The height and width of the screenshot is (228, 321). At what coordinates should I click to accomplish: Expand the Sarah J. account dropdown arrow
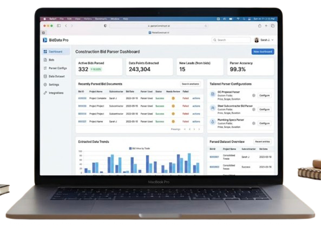272,40
